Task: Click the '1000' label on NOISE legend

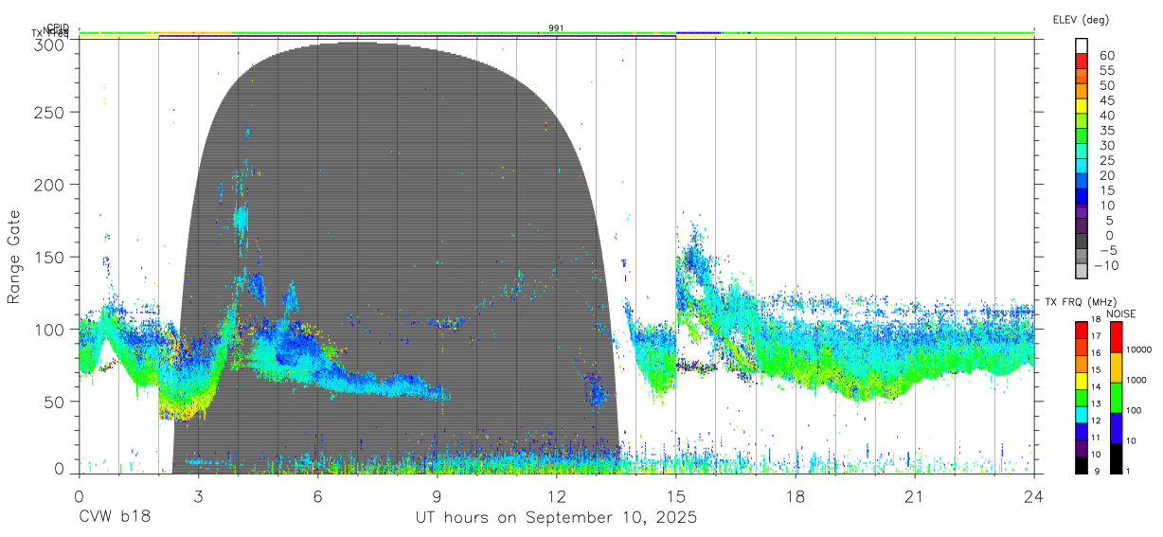Action: [1137, 381]
